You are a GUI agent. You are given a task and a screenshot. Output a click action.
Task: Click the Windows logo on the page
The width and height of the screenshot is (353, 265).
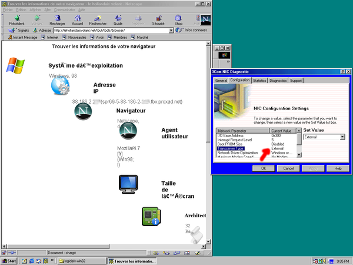pyautogui.click(x=15, y=65)
